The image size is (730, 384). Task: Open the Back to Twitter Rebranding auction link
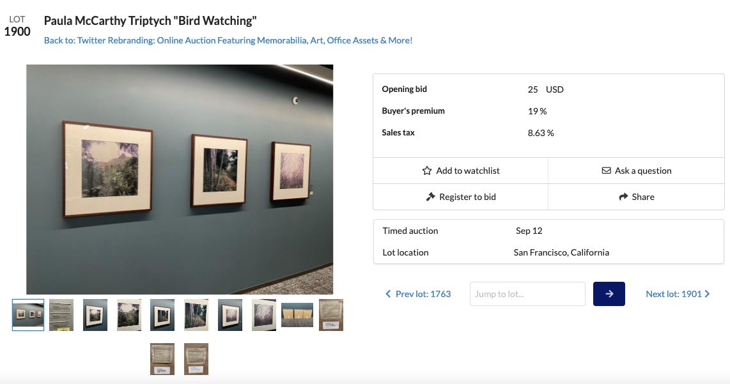point(228,40)
